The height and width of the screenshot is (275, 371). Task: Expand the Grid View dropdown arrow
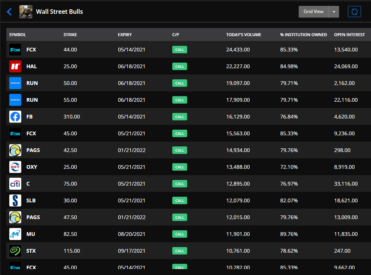334,12
